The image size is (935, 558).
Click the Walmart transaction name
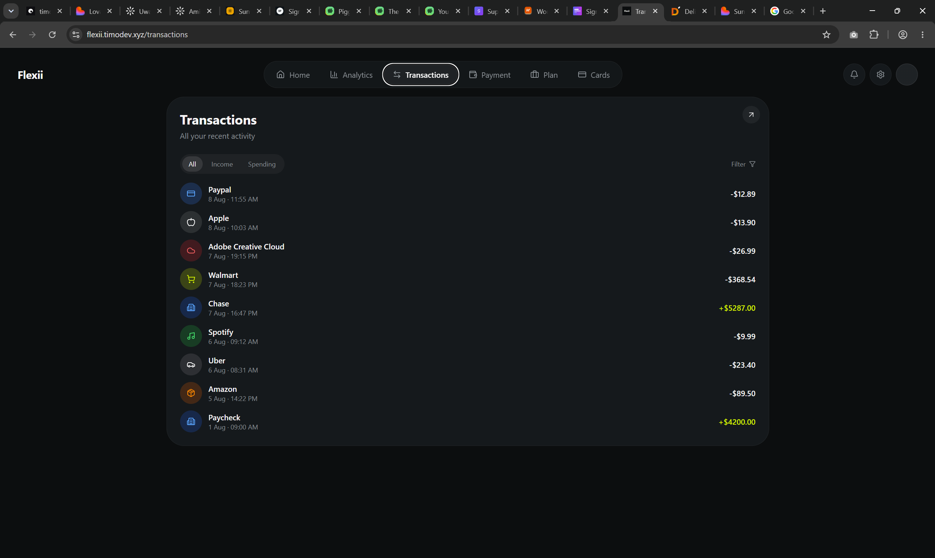(x=223, y=275)
